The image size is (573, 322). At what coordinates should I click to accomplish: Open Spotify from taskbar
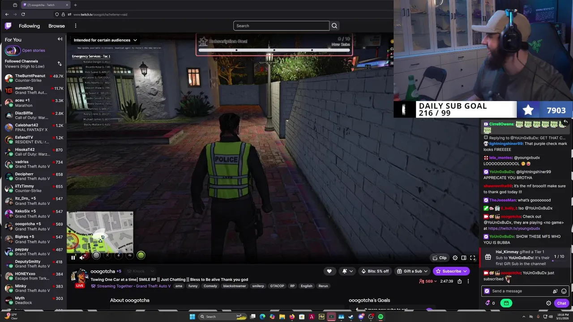click(x=381, y=317)
